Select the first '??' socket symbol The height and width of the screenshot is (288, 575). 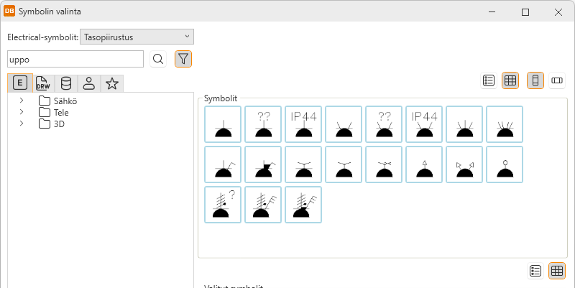[263, 124]
